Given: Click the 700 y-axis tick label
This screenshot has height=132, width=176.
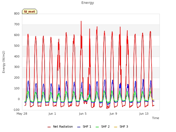Looking at the screenshot, I should point(17,24).
